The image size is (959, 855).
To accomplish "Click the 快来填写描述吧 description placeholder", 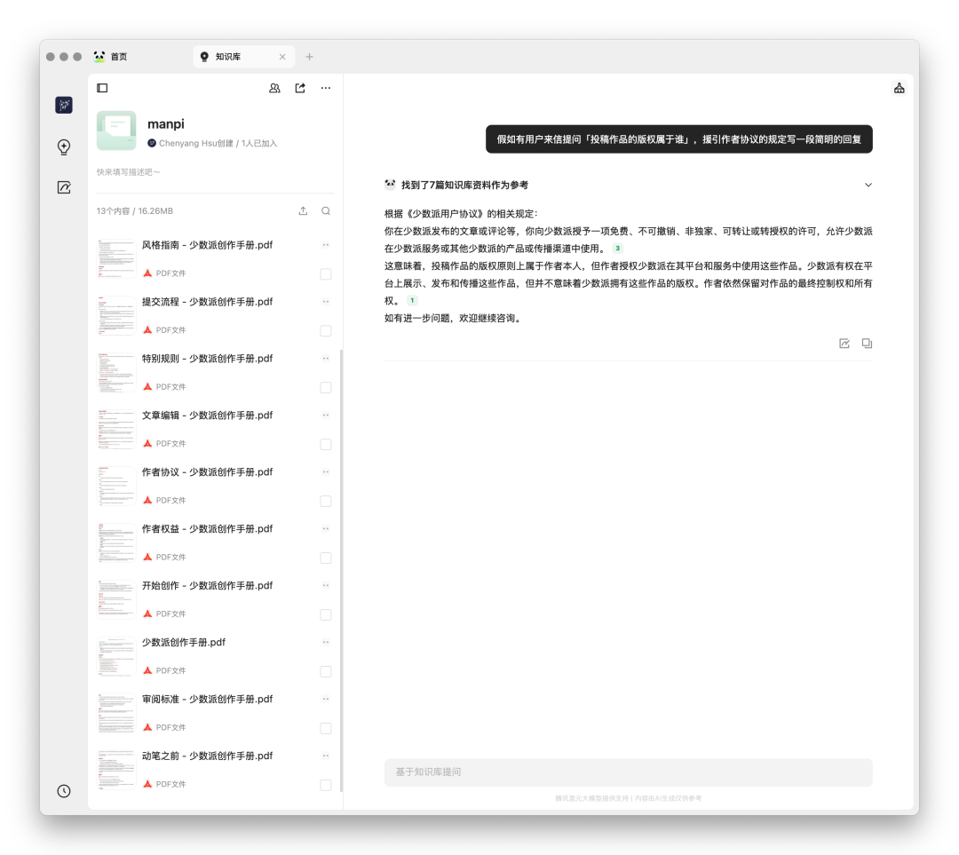I will [x=129, y=172].
